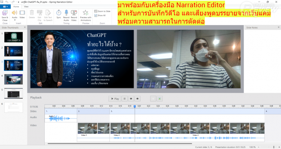Insert a video with the Video filmstrip icon
The width and height of the screenshot is (281, 149).
(x=22, y=13)
